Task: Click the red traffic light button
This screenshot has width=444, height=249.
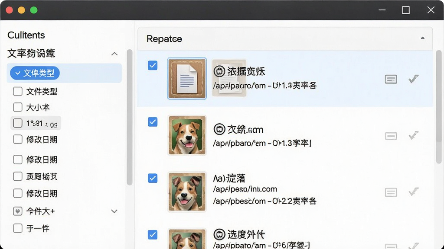Action: 10,10
